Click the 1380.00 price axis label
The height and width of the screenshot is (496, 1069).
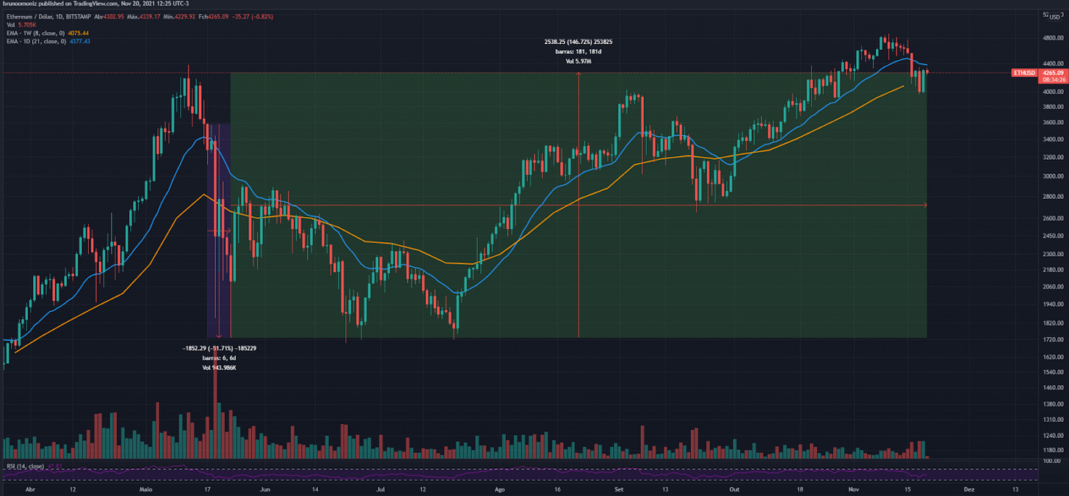1054,404
